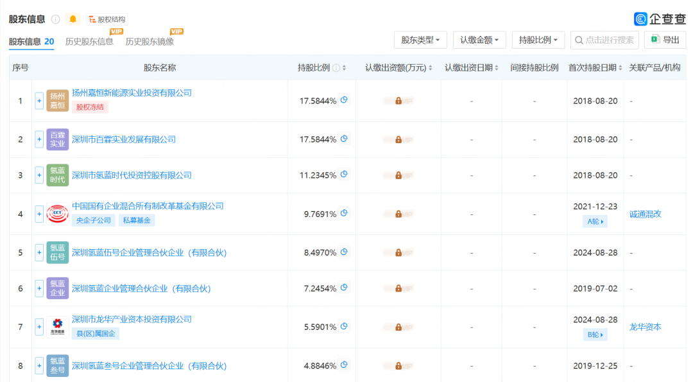Click pie chart icon beside 百霖实业's 17.5844%
The height and width of the screenshot is (382, 693).
345,139
